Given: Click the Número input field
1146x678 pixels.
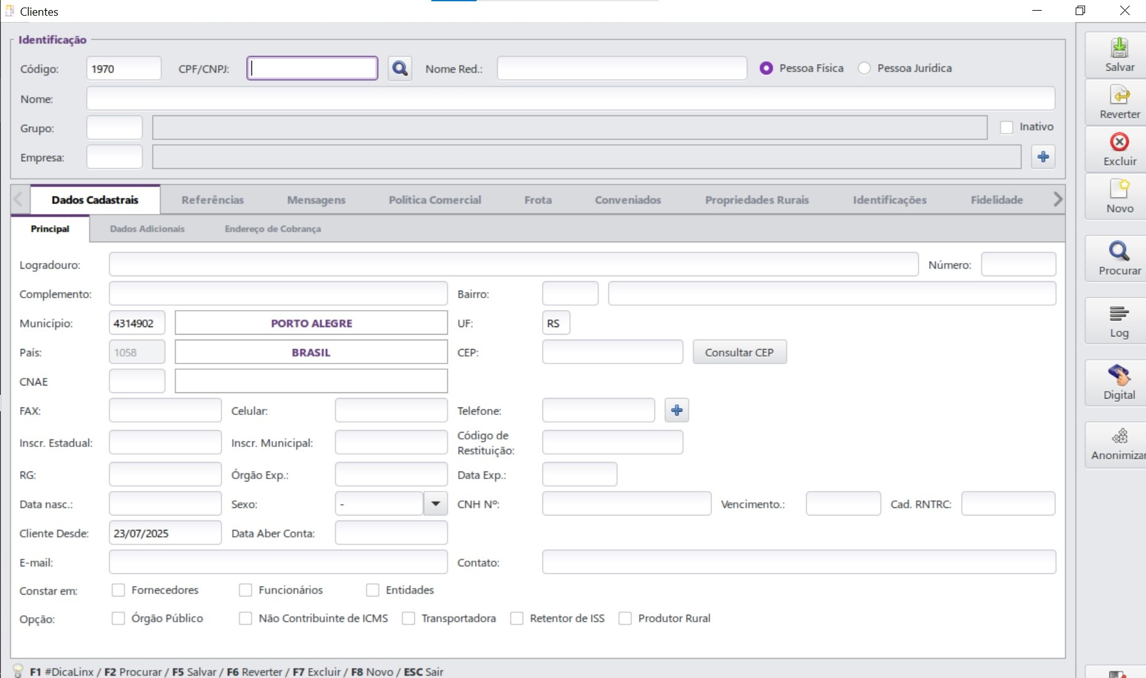Looking at the screenshot, I should [x=1019, y=264].
